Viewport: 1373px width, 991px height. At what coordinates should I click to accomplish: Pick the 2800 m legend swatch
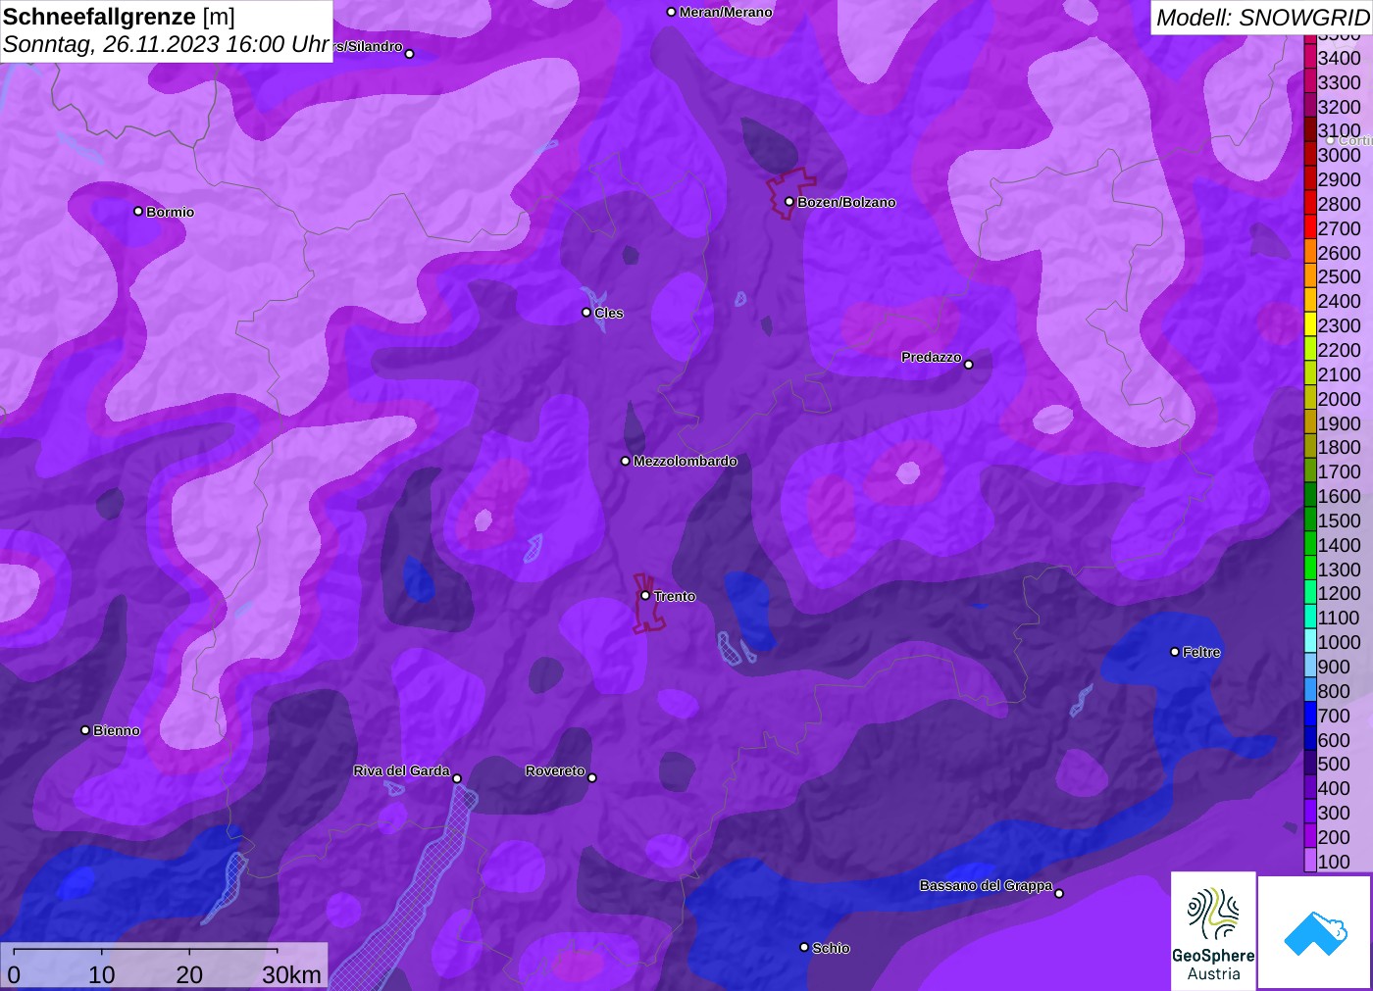click(1309, 203)
